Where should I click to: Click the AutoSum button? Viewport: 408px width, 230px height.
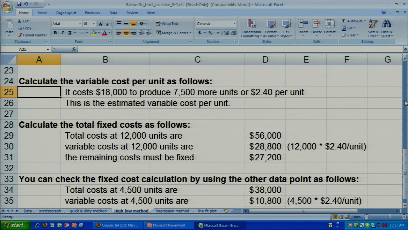tap(353, 21)
